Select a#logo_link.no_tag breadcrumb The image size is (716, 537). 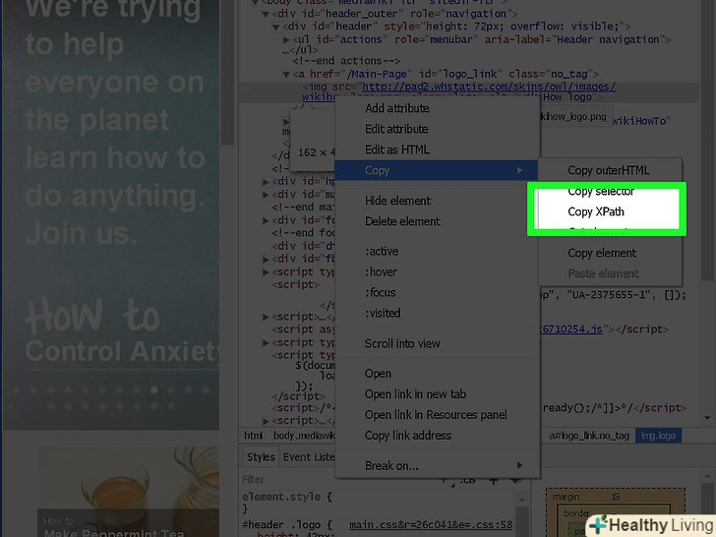point(588,436)
